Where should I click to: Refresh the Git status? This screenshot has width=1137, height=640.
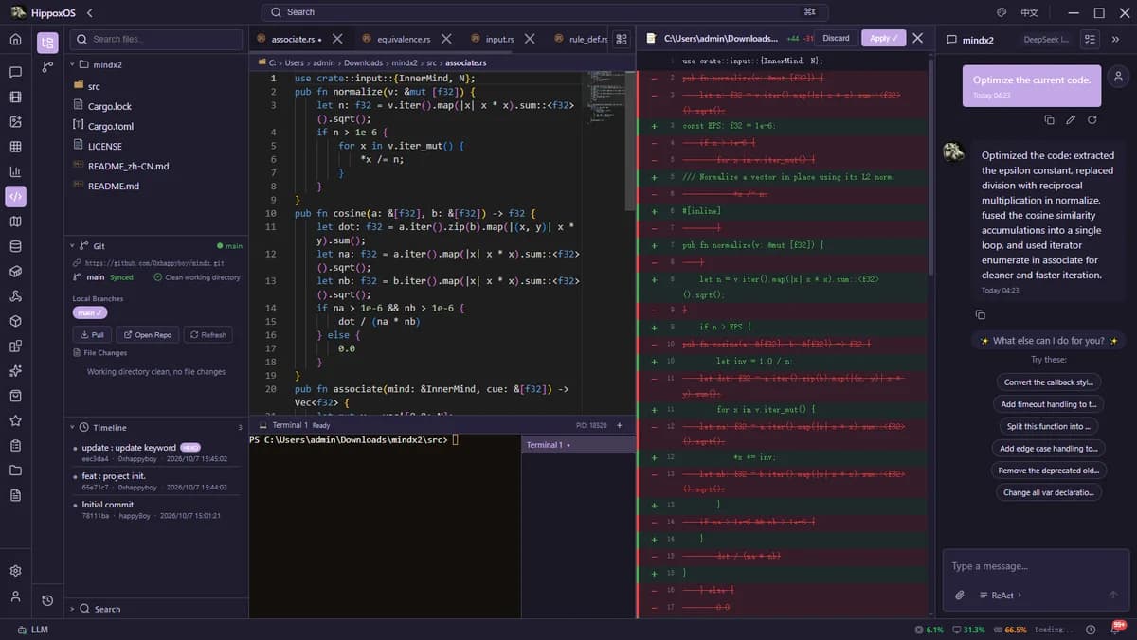coord(208,334)
